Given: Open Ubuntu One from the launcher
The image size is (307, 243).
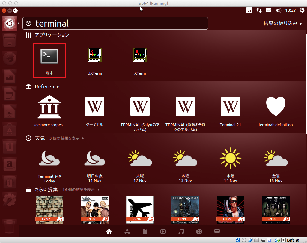Looking at the screenshot, I should pos(10,147).
